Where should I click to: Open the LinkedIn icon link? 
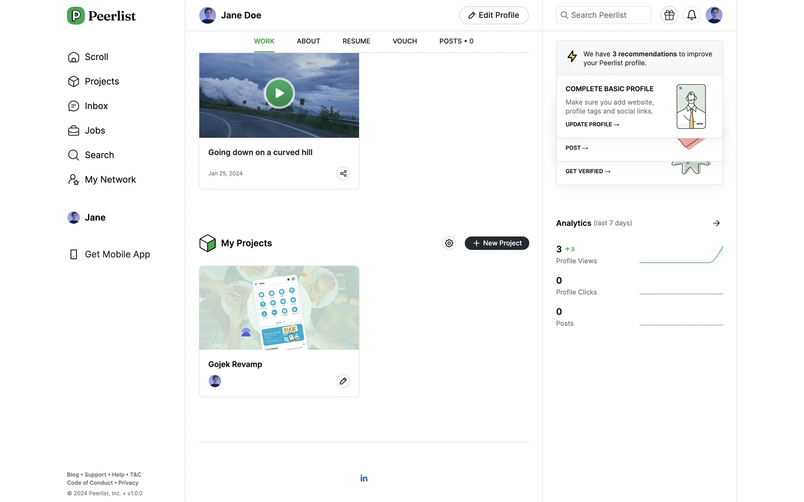click(363, 478)
